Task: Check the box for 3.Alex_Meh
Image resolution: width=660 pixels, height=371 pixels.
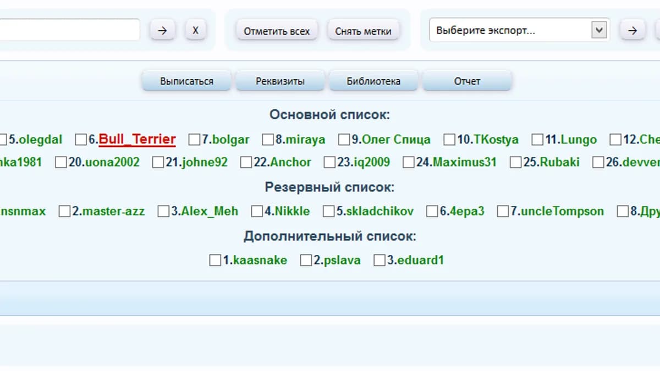Action: 164,212
